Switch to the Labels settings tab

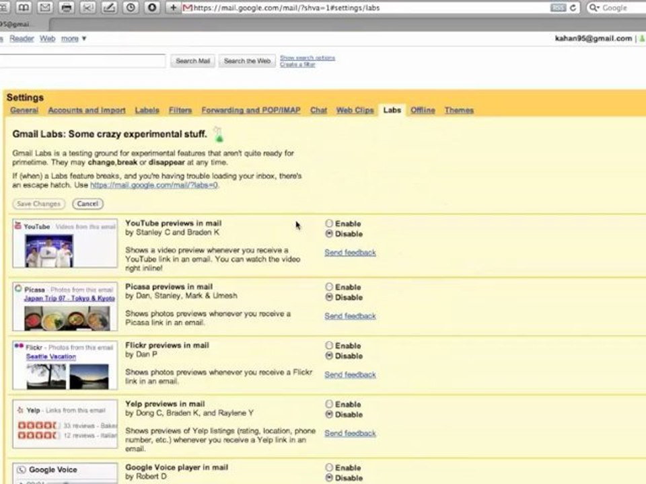coord(147,110)
